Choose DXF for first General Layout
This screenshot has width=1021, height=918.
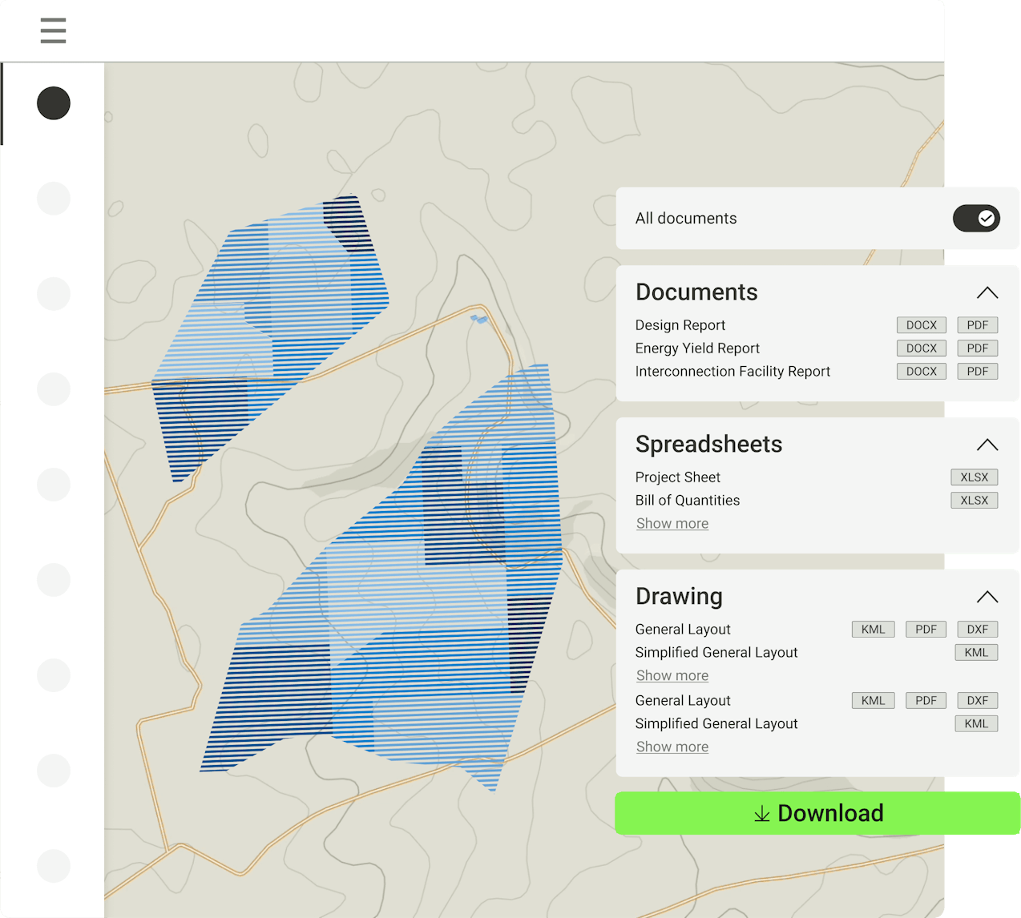[x=977, y=630]
